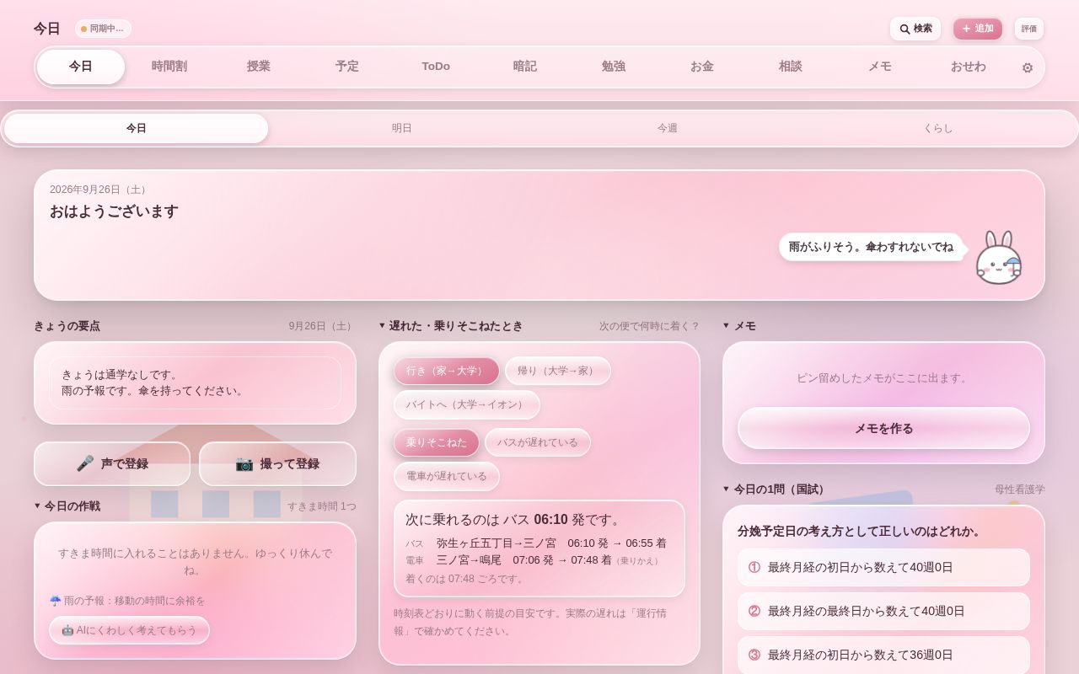Viewport: 1079px width, 674px height.
Task: Choose answer ③ 最終月経の初日から数えて36週0日
Action: [x=883, y=655]
